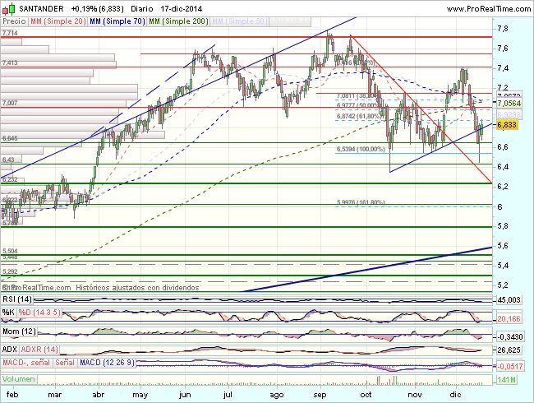
Task: Click the volume value 141 M
Action: point(506,379)
